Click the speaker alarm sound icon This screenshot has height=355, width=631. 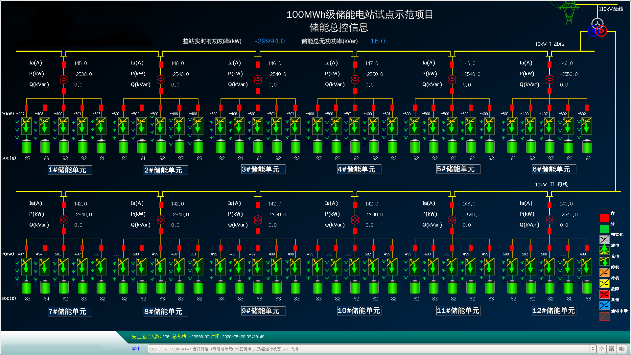tap(621, 349)
